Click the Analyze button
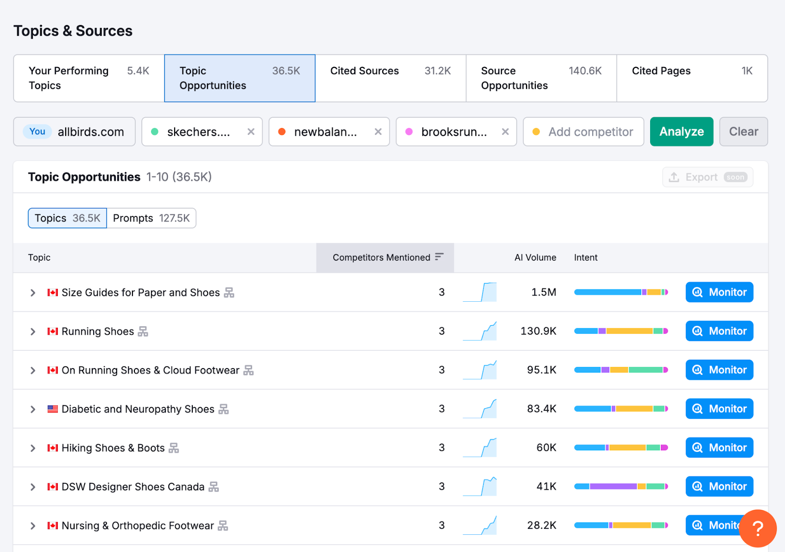This screenshot has width=785, height=552. pyautogui.click(x=681, y=131)
